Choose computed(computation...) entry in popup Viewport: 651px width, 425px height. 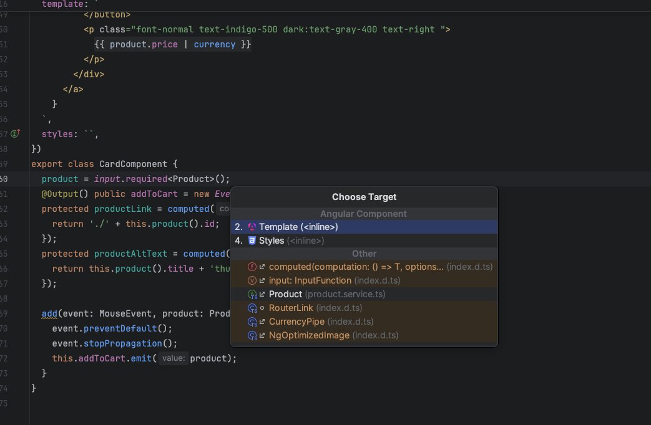364,267
